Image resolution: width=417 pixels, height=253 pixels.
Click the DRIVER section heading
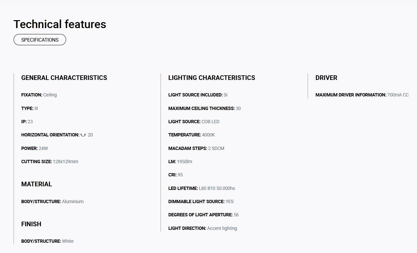click(x=326, y=78)
